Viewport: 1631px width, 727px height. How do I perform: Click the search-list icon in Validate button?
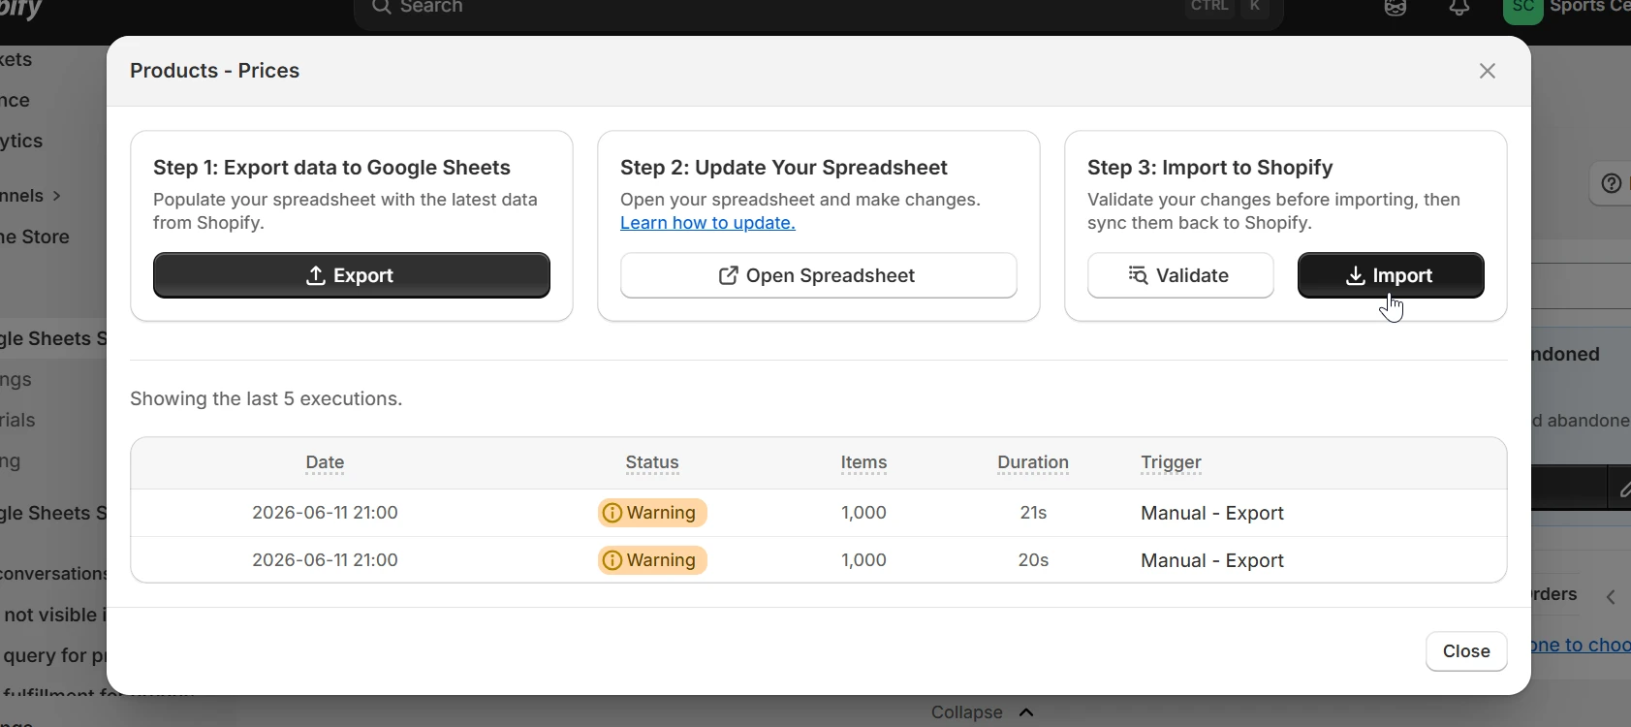click(x=1139, y=275)
